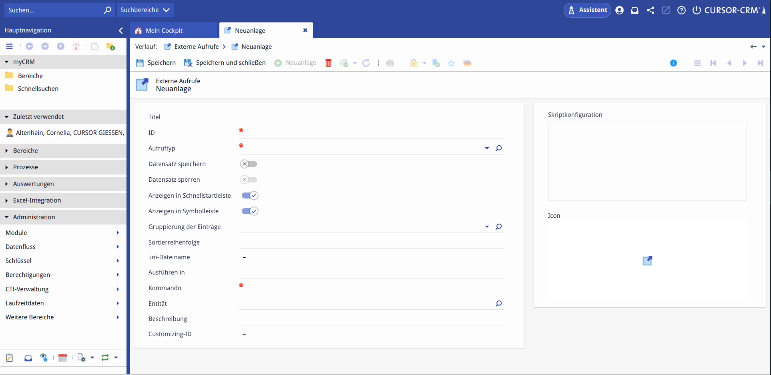This screenshot has width=771, height=375.
Task: Click magnifier icon next to Entität field
Action: [498, 303]
